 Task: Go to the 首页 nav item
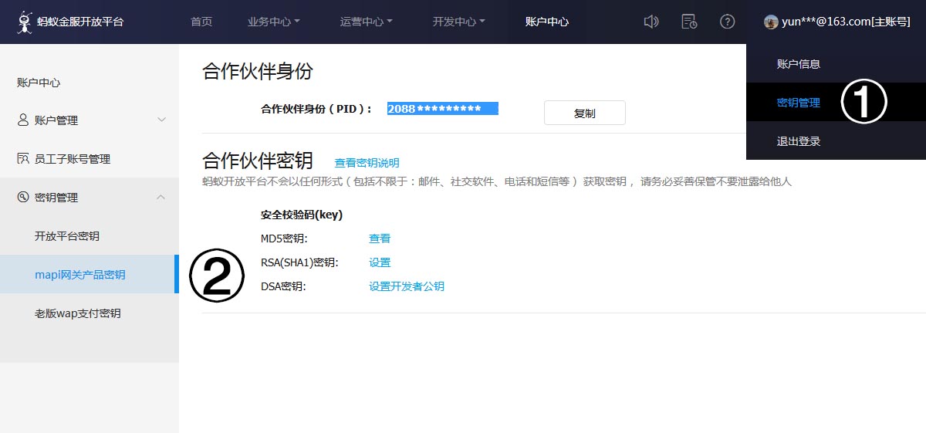pos(201,22)
